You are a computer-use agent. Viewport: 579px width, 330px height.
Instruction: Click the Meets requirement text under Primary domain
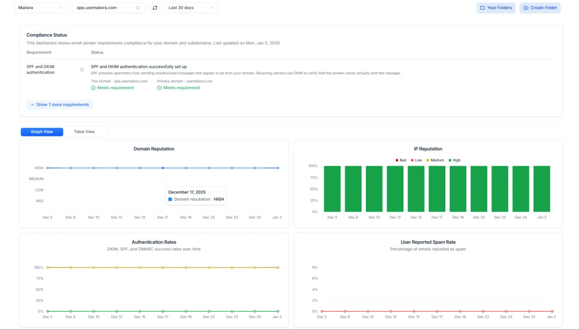click(181, 88)
